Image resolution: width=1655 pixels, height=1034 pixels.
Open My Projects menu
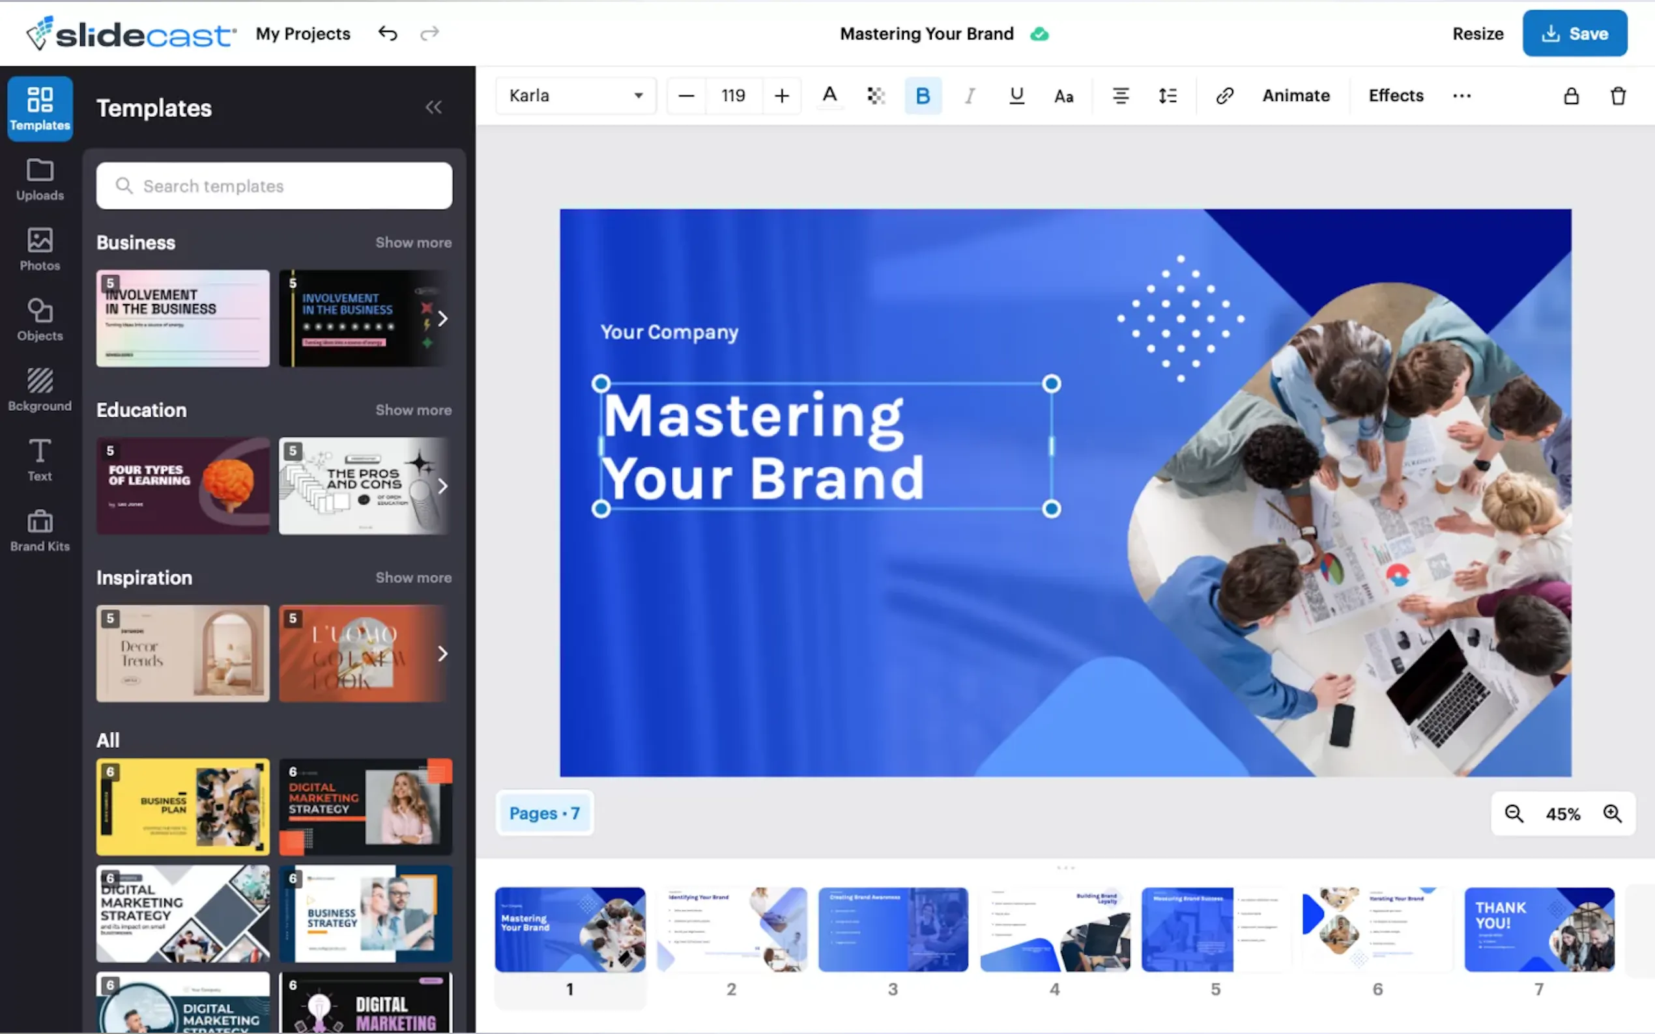pos(303,33)
